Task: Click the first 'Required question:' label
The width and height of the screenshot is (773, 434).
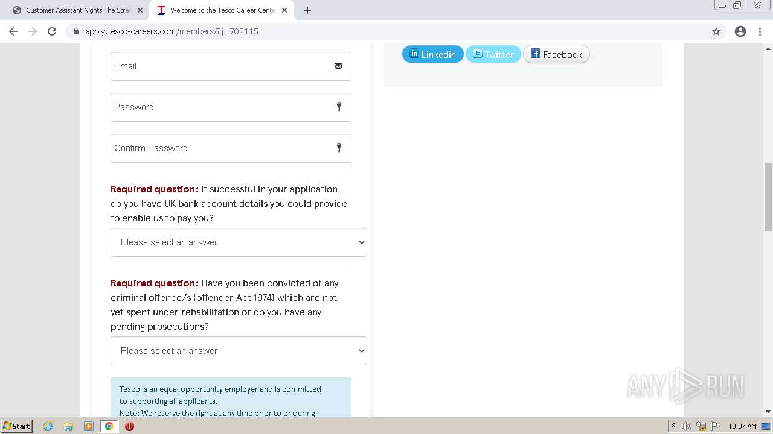Action: coord(155,189)
